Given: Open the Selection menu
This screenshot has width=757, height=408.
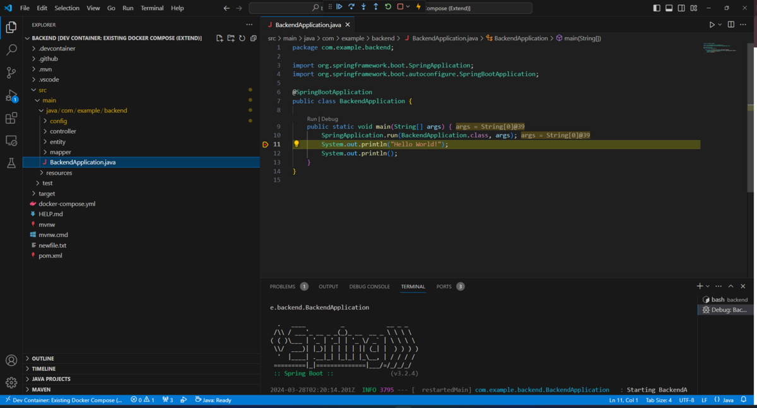Looking at the screenshot, I should point(67,8).
